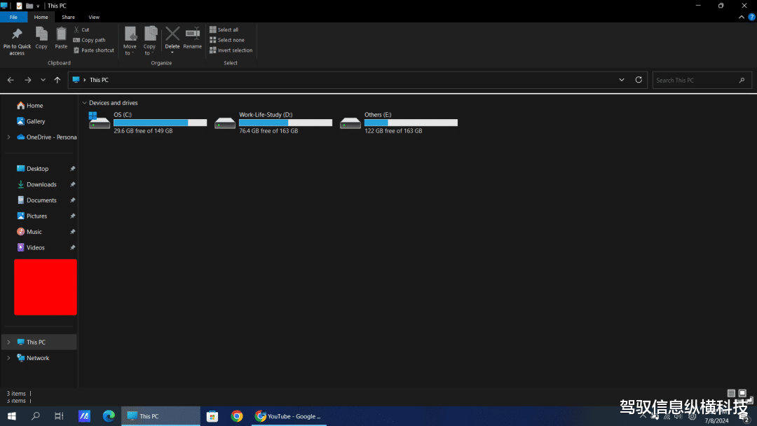Click the Search This PC box
Screen dimensions: 757x426
pos(702,80)
